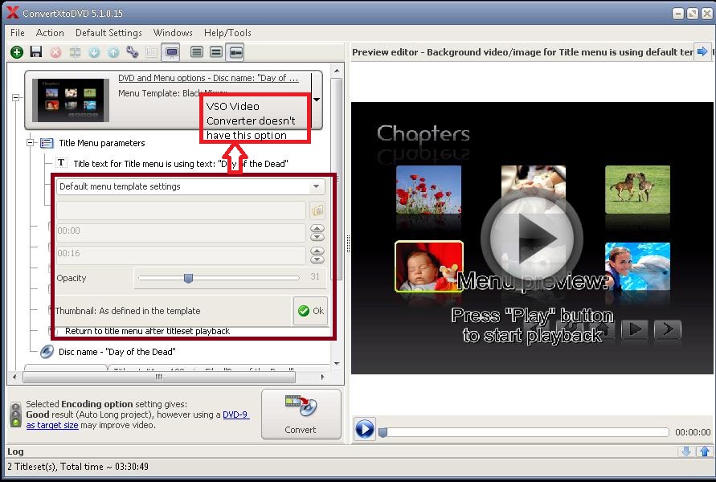This screenshot has height=482, width=716.
Task: Decrease the 00:16 end time stepper
Action: (317, 259)
